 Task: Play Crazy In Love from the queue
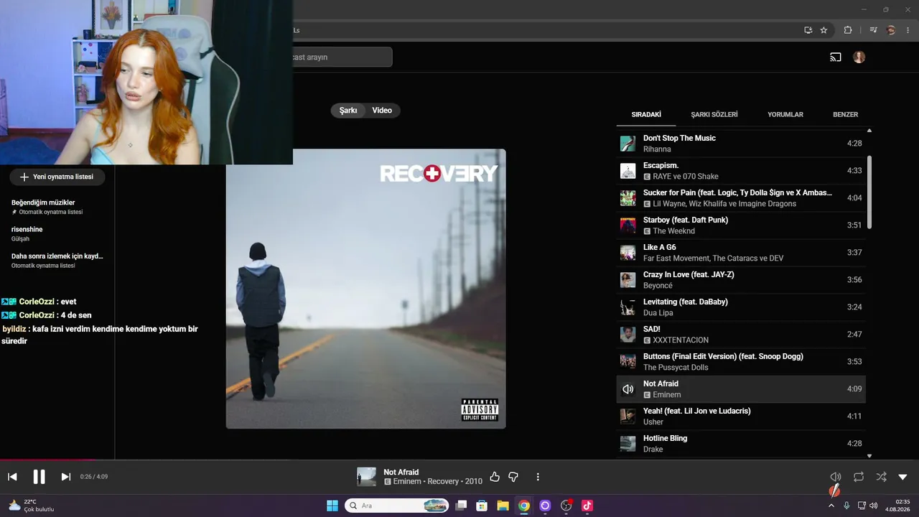click(x=741, y=280)
